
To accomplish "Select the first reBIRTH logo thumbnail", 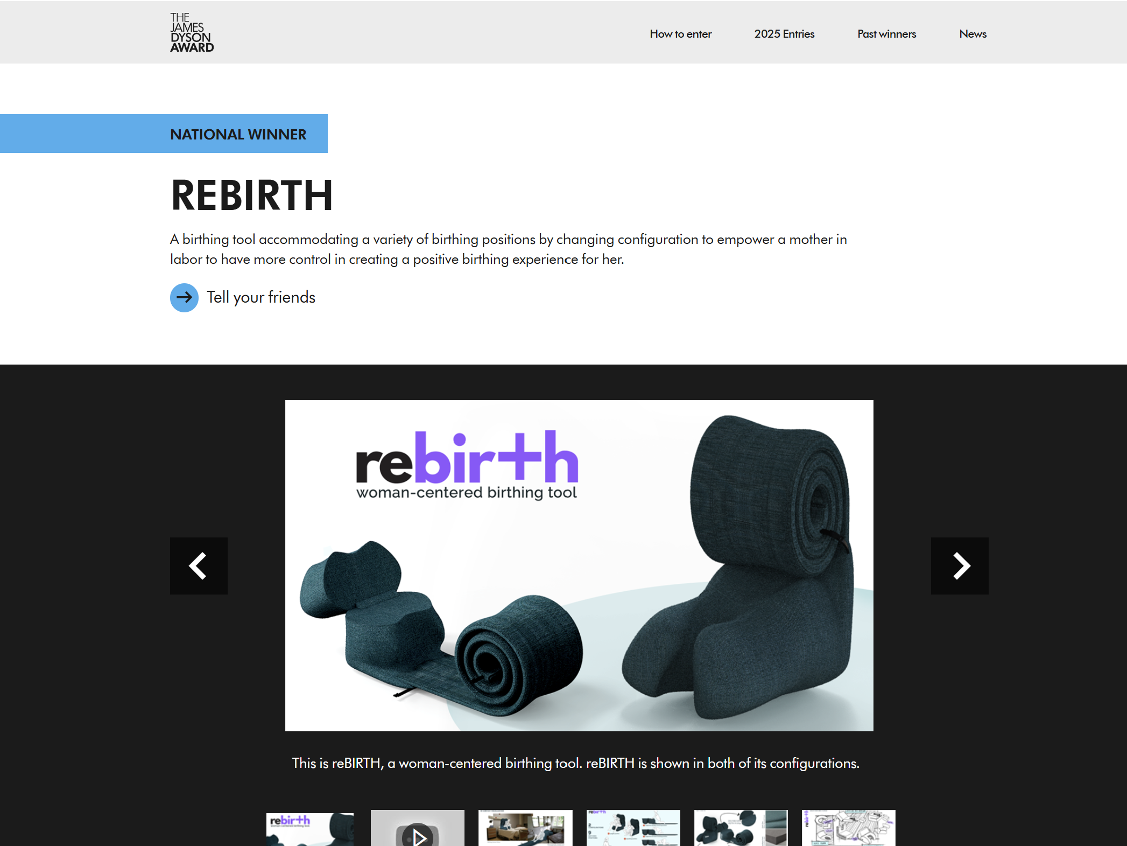I will coord(310,829).
